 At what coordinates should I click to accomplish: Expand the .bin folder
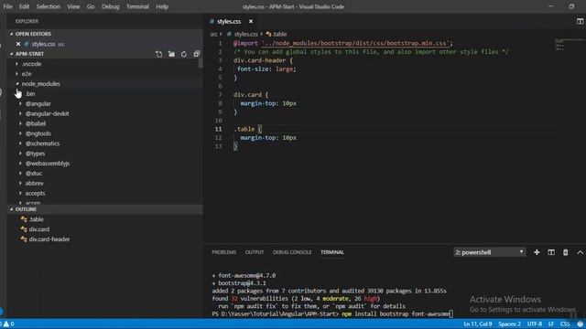[30, 94]
